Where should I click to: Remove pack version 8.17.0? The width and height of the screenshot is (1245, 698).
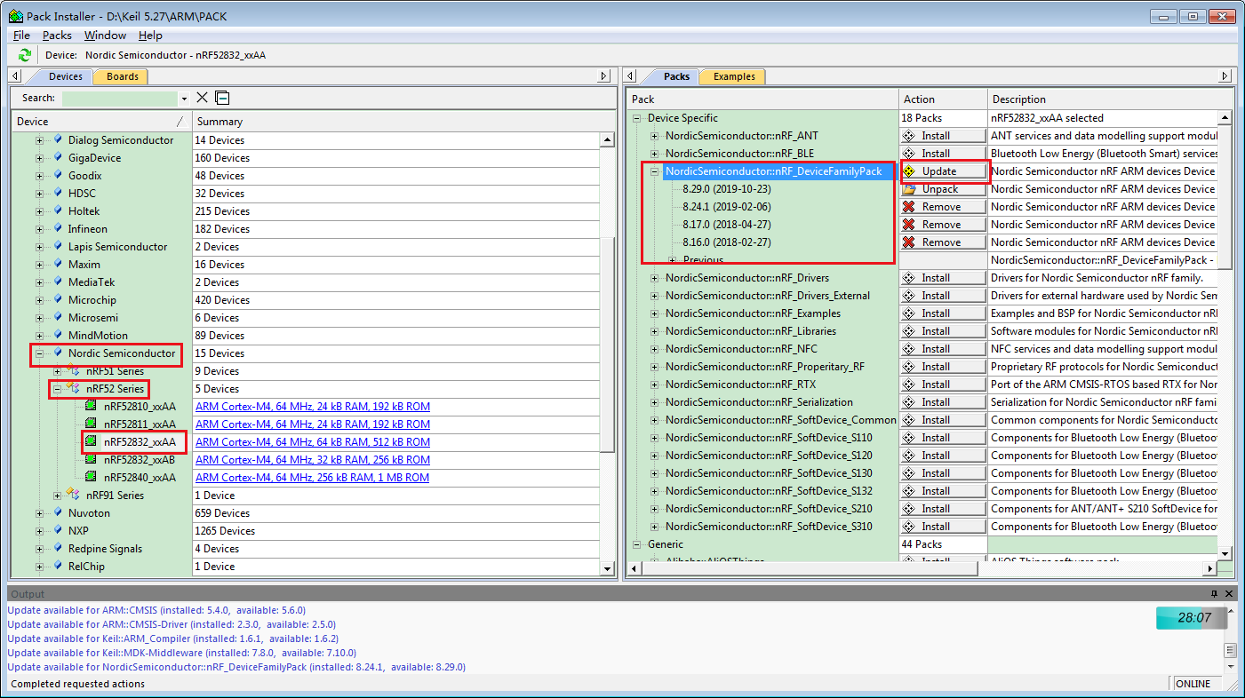pos(943,225)
